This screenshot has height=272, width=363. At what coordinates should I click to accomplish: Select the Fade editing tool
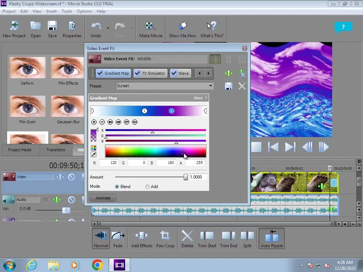point(118,239)
